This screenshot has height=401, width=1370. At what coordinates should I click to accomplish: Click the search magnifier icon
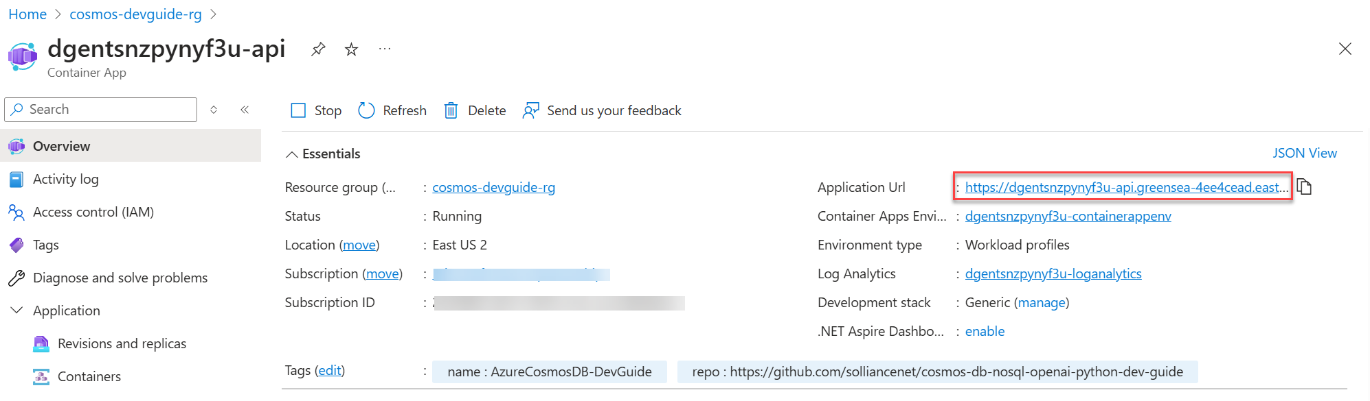18,110
